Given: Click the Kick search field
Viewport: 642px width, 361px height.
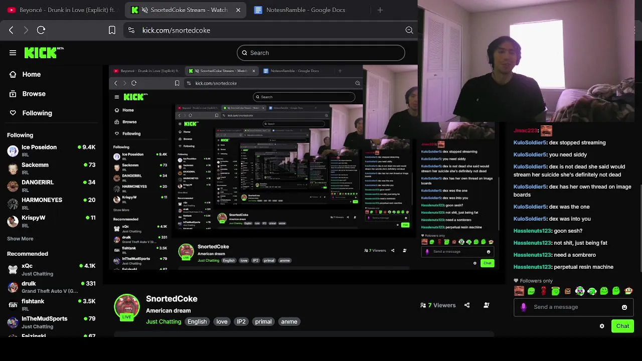Looking at the screenshot, I should (x=321, y=53).
